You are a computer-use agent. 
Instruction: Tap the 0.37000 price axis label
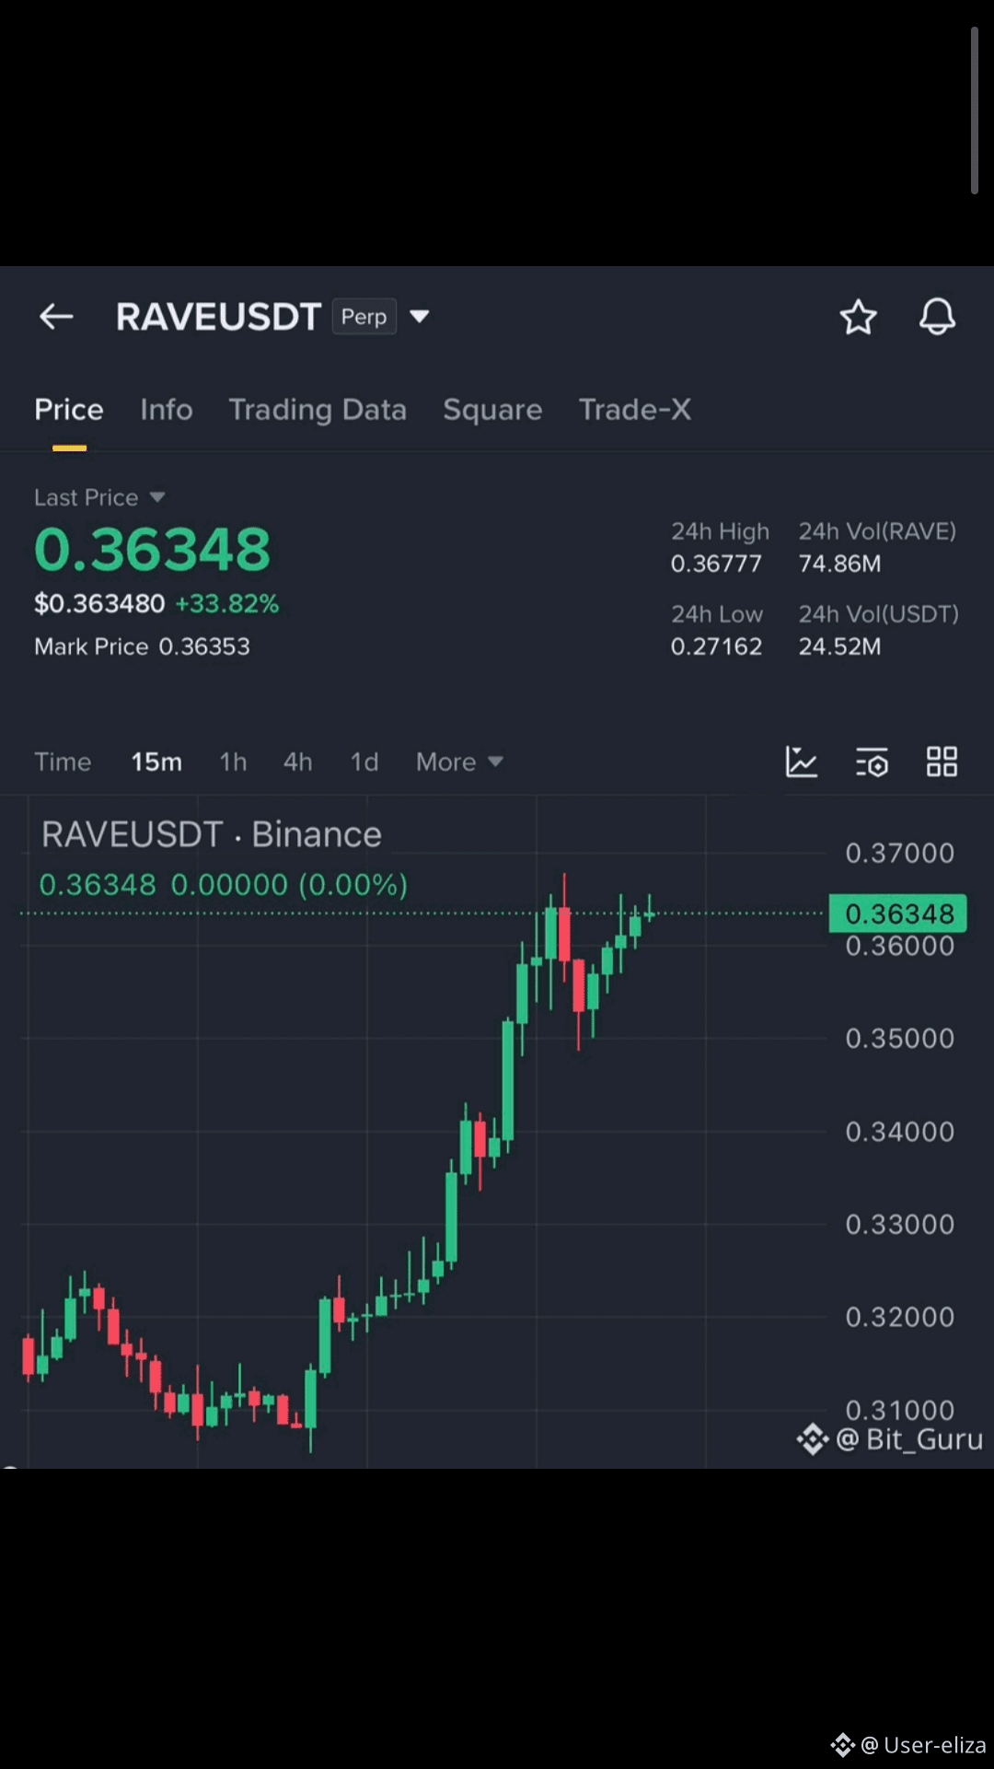coord(900,853)
